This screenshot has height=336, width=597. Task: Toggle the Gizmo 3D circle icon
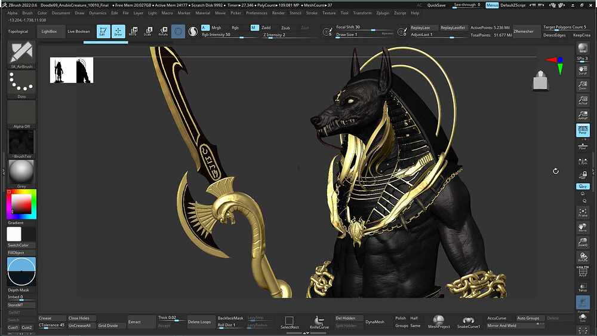click(x=178, y=31)
